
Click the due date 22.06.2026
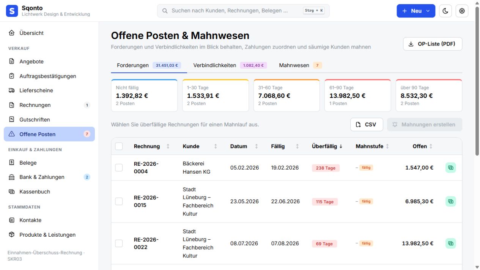click(x=285, y=201)
